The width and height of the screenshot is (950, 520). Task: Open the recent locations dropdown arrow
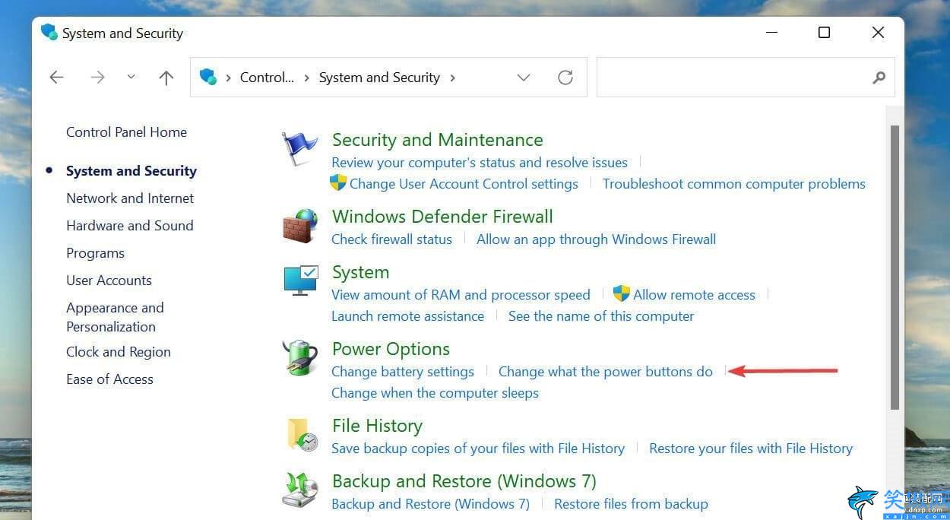pyautogui.click(x=131, y=77)
